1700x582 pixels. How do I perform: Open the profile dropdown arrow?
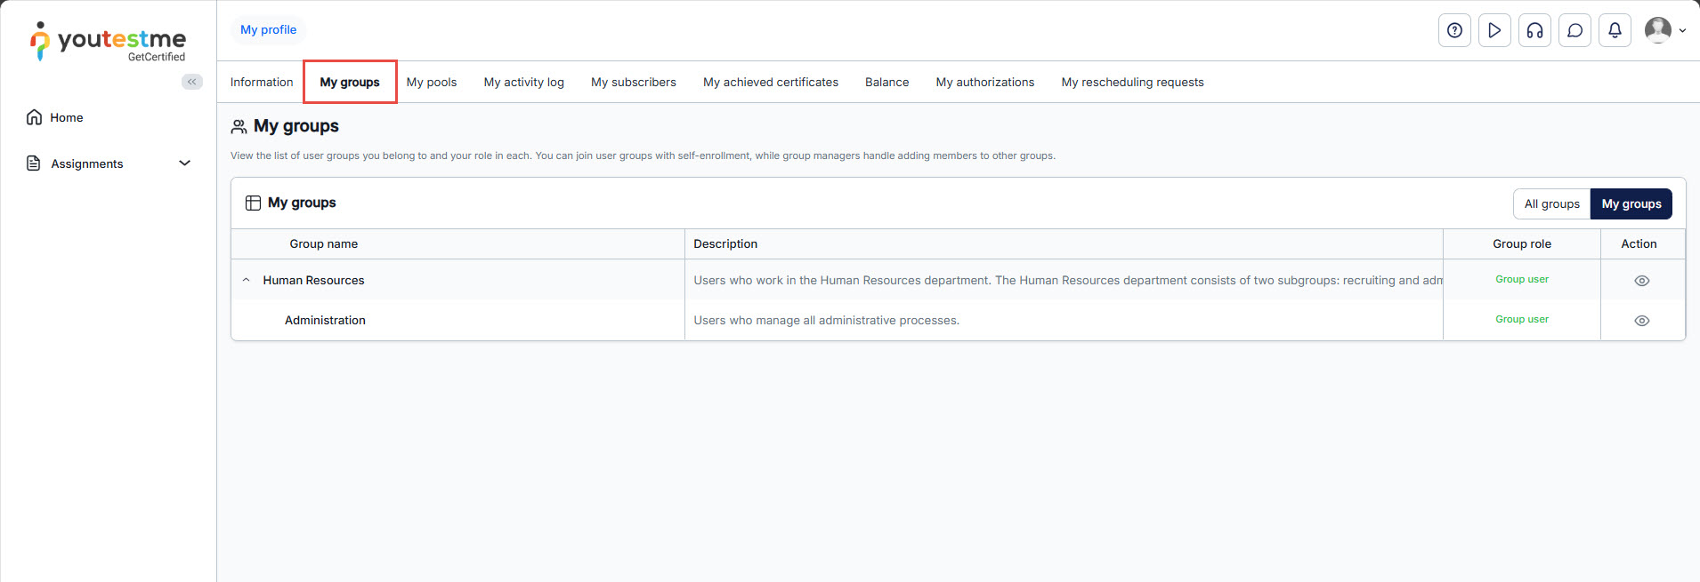[x=1682, y=30]
